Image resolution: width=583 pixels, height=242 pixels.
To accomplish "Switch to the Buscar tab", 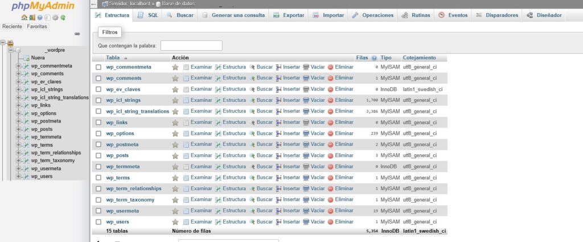I will click(x=180, y=15).
